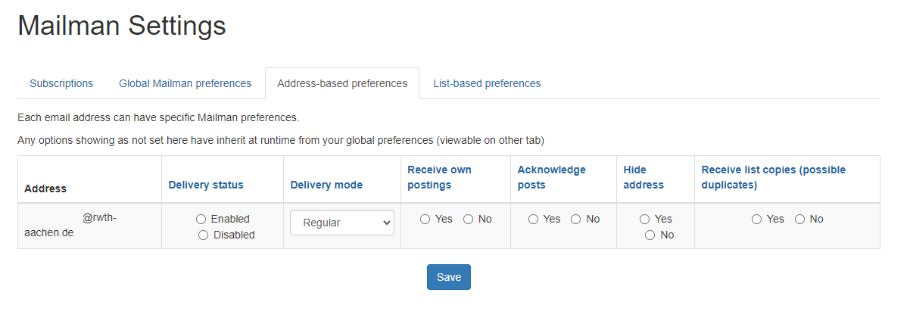Click the Address-based preferences tab
The height and width of the screenshot is (324, 910).
(342, 83)
